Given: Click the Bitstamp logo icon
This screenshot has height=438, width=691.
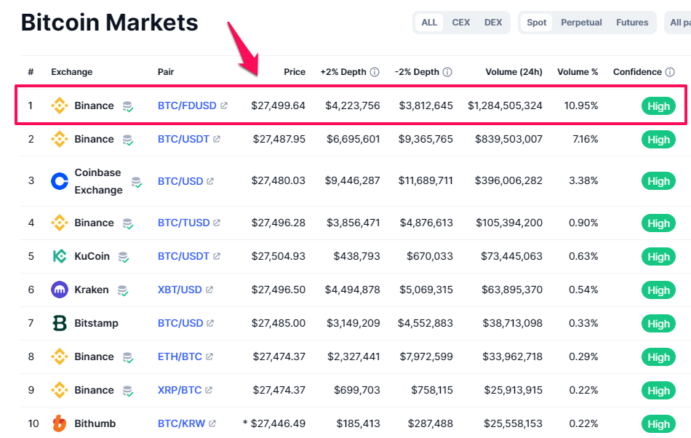Looking at the screenshot, I should tap(60, 323).
